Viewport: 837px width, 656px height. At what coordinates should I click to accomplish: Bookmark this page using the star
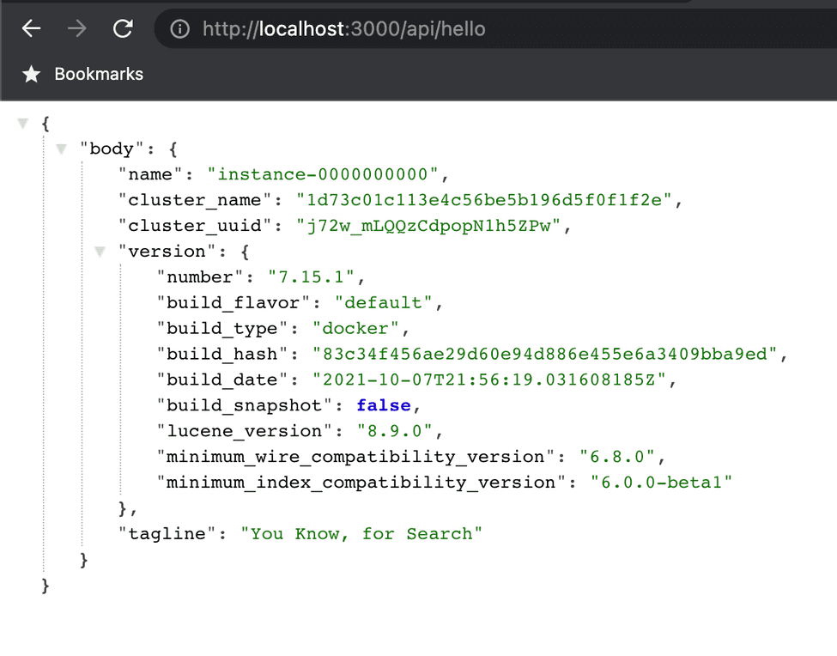(32, 74)
